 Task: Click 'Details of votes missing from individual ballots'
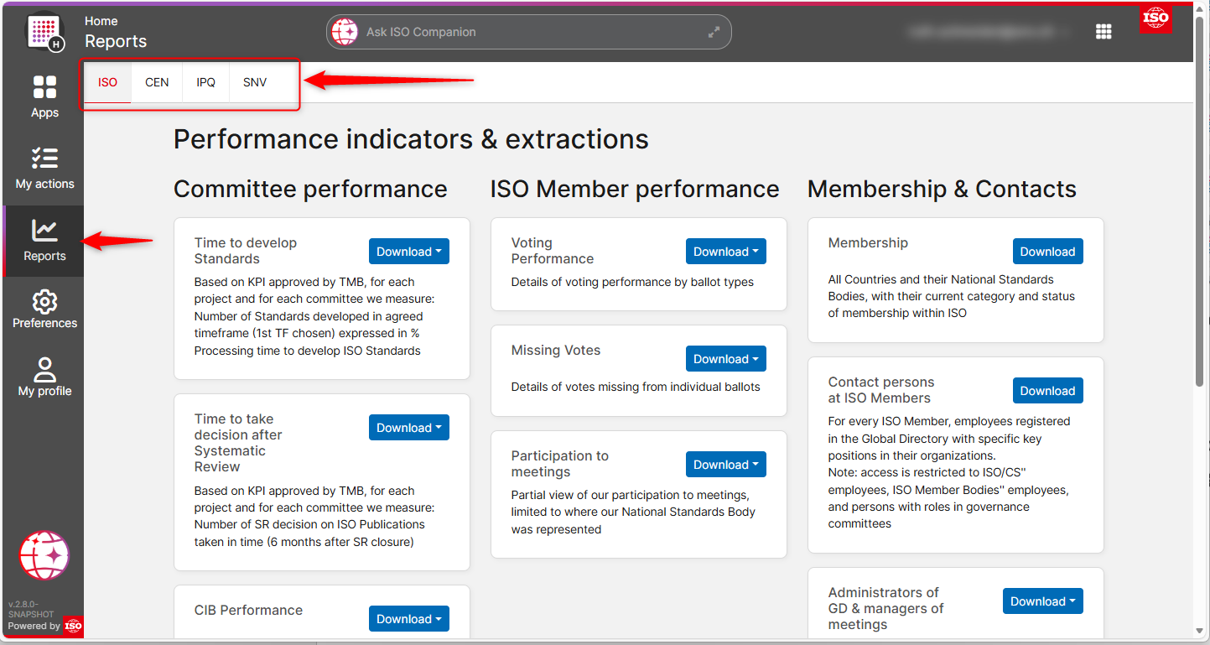(636, 387)
